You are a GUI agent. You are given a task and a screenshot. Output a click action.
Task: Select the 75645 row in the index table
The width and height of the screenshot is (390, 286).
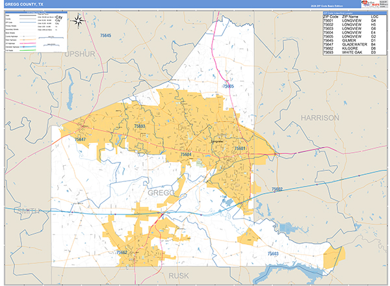(354, 40)
